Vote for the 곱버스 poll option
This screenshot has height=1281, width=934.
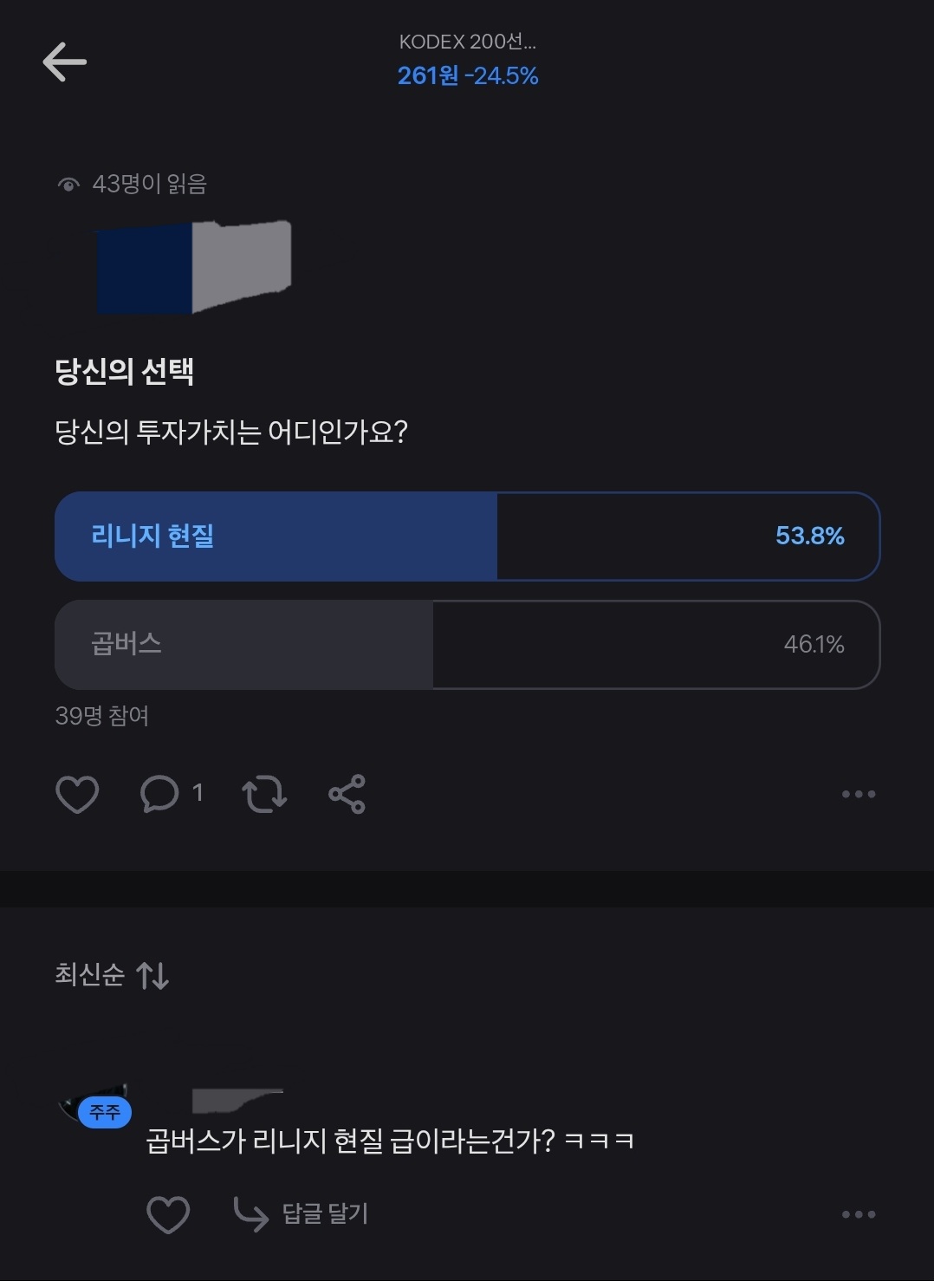[x=467, y=645]
